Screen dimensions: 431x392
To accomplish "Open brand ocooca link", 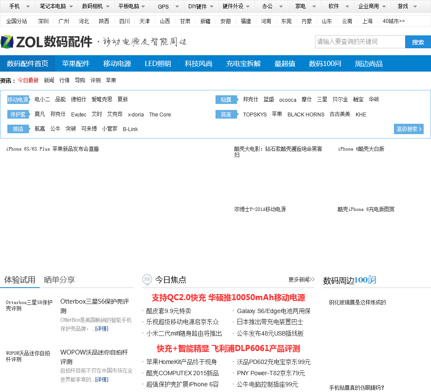I will 287,100.
